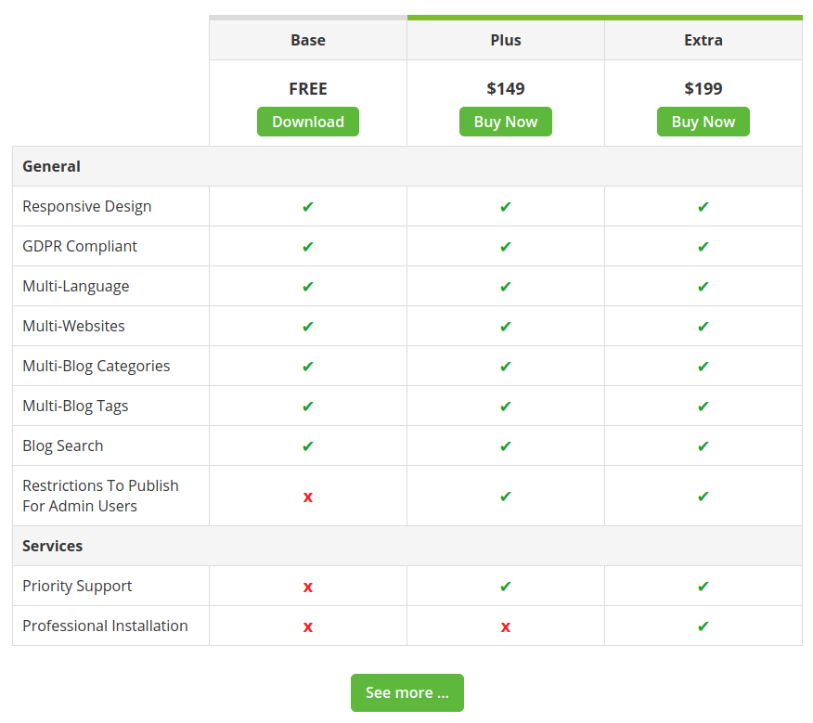This screenshot has width=813, height=723.
Task: Click Blog Search checkmark in Base column
Action: (x=308, y=446)
